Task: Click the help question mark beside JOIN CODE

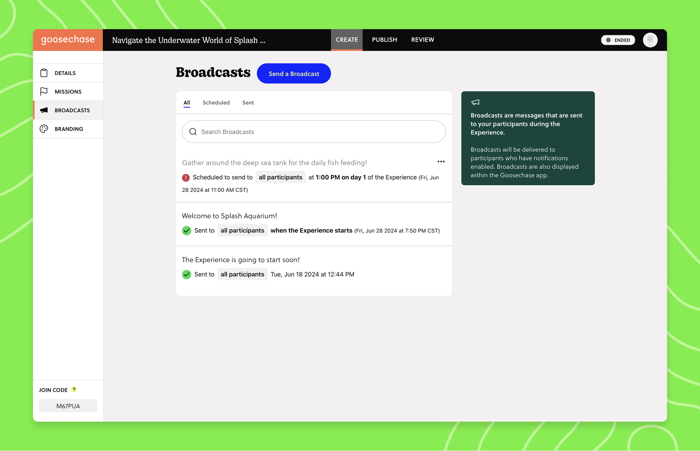Action: (x=73, y=389)
